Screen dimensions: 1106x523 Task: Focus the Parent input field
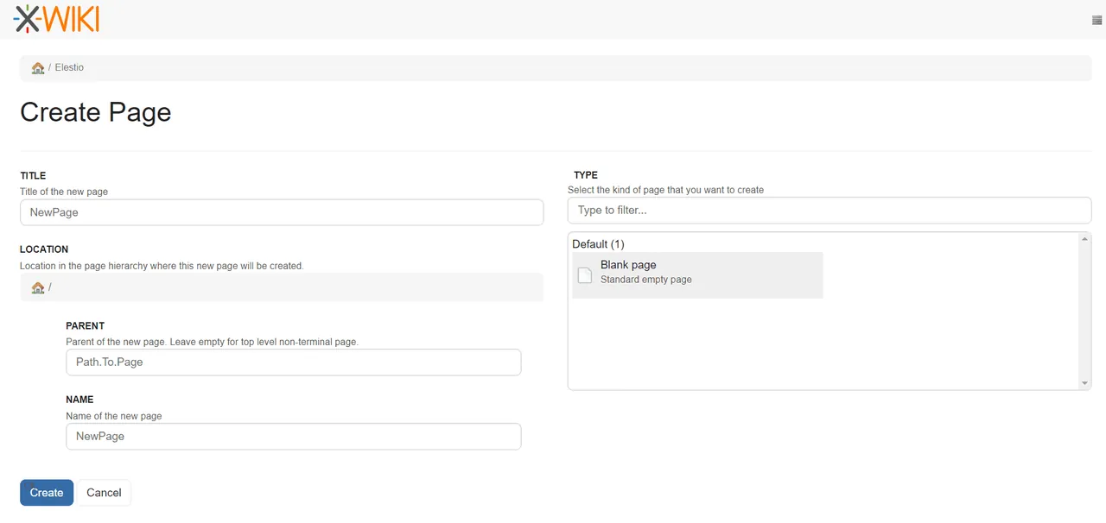294,362
